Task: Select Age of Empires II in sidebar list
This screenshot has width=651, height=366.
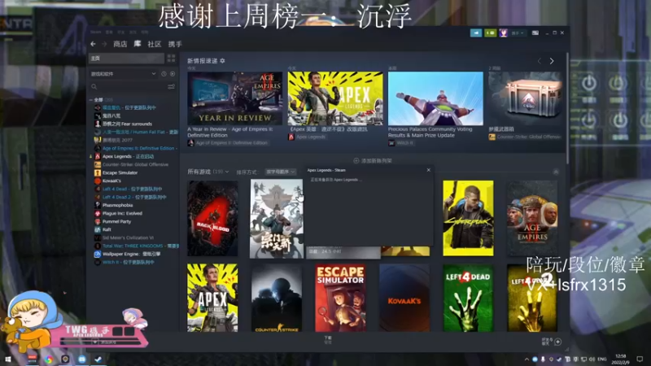Action: tap(136, 148)
